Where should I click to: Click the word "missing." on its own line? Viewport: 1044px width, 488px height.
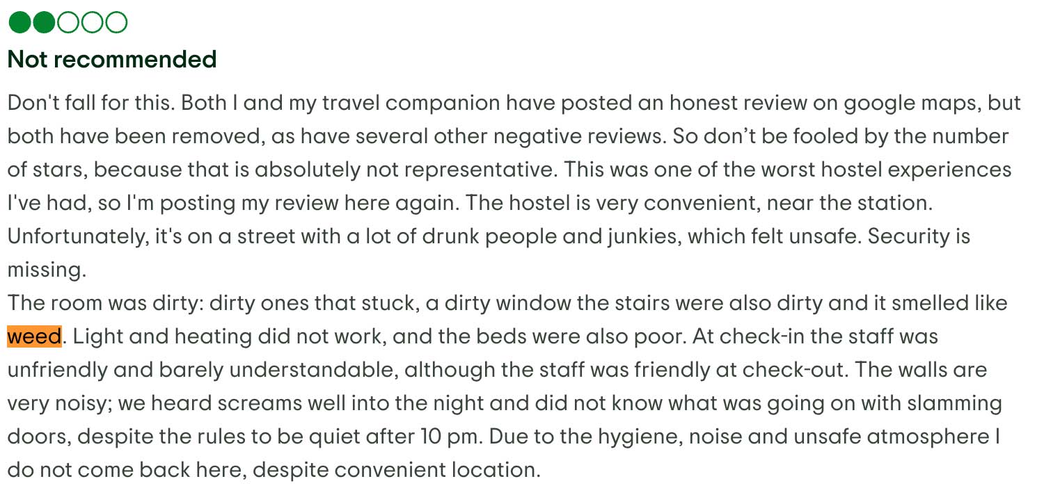point(47,270)
